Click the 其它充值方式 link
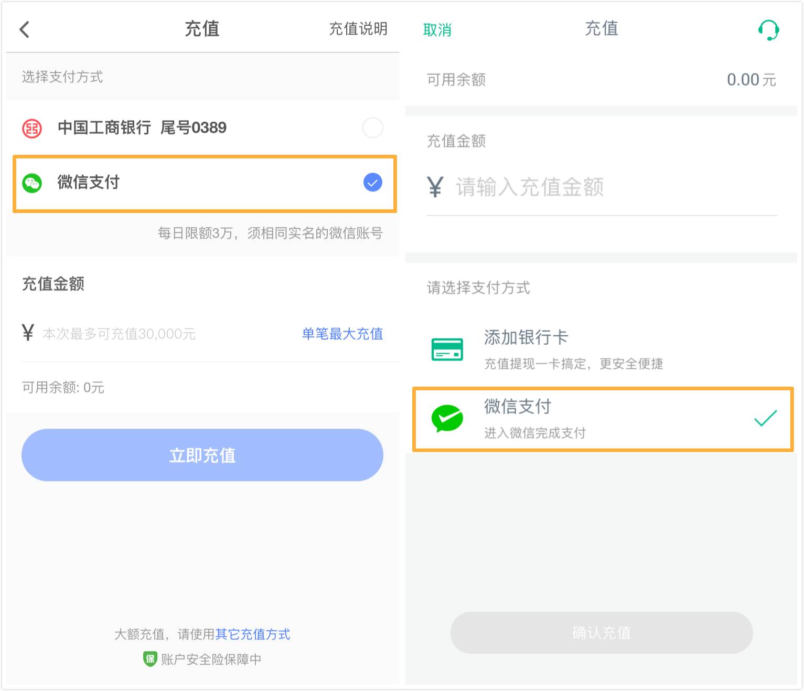Screen dimensions: 804x691 (253, 634)
